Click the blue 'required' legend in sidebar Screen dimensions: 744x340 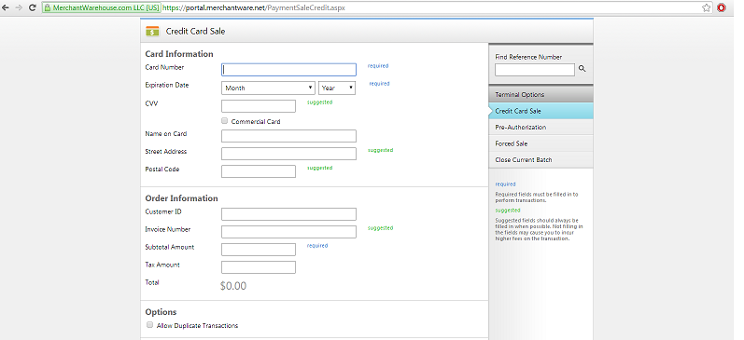click(x=505, y=184)
